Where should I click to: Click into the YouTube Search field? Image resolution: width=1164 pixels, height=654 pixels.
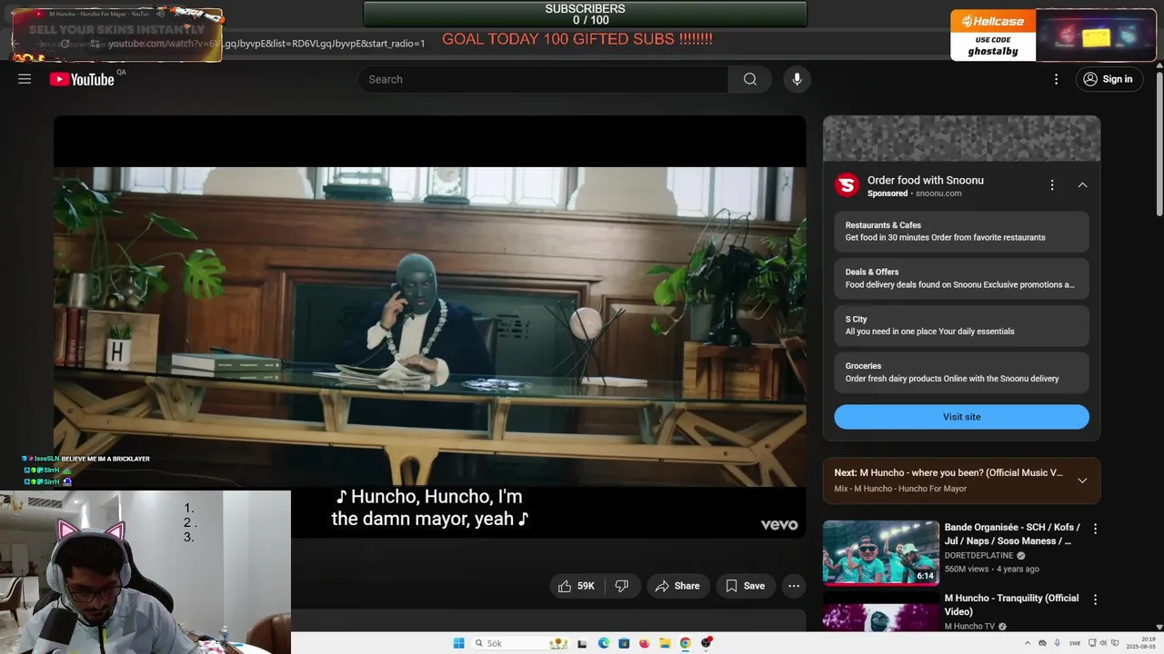(x=543, y=79)
